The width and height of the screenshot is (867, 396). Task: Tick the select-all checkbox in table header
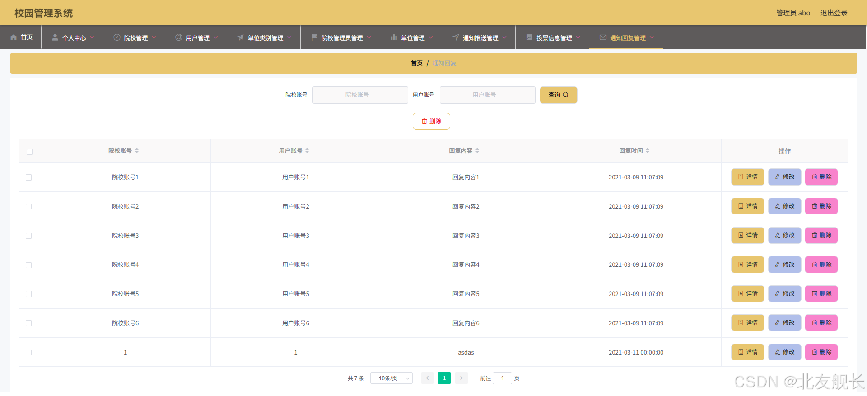coord(29,151)
